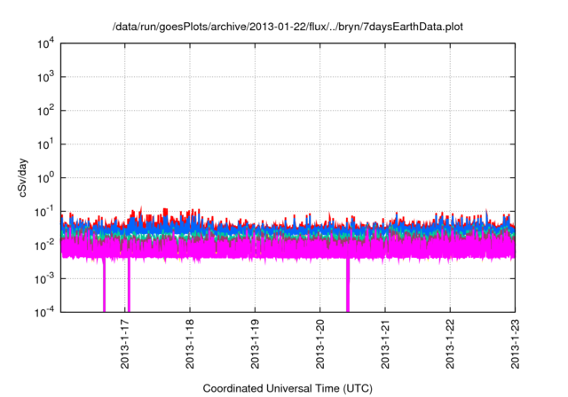Click the 2013-1-22 date label
Image resolution: width=568 pixels, height=397 pixels.
[450, 344]
